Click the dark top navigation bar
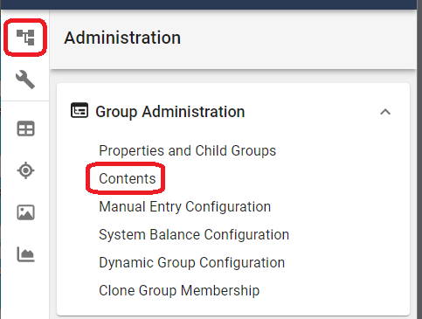Viewport: 422px width, 319px height. coord(211,4)
